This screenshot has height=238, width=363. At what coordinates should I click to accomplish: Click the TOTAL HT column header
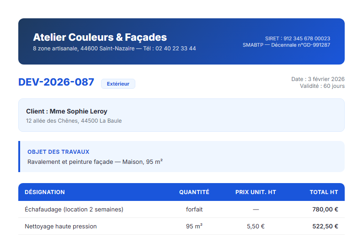(x=324, y=192)
